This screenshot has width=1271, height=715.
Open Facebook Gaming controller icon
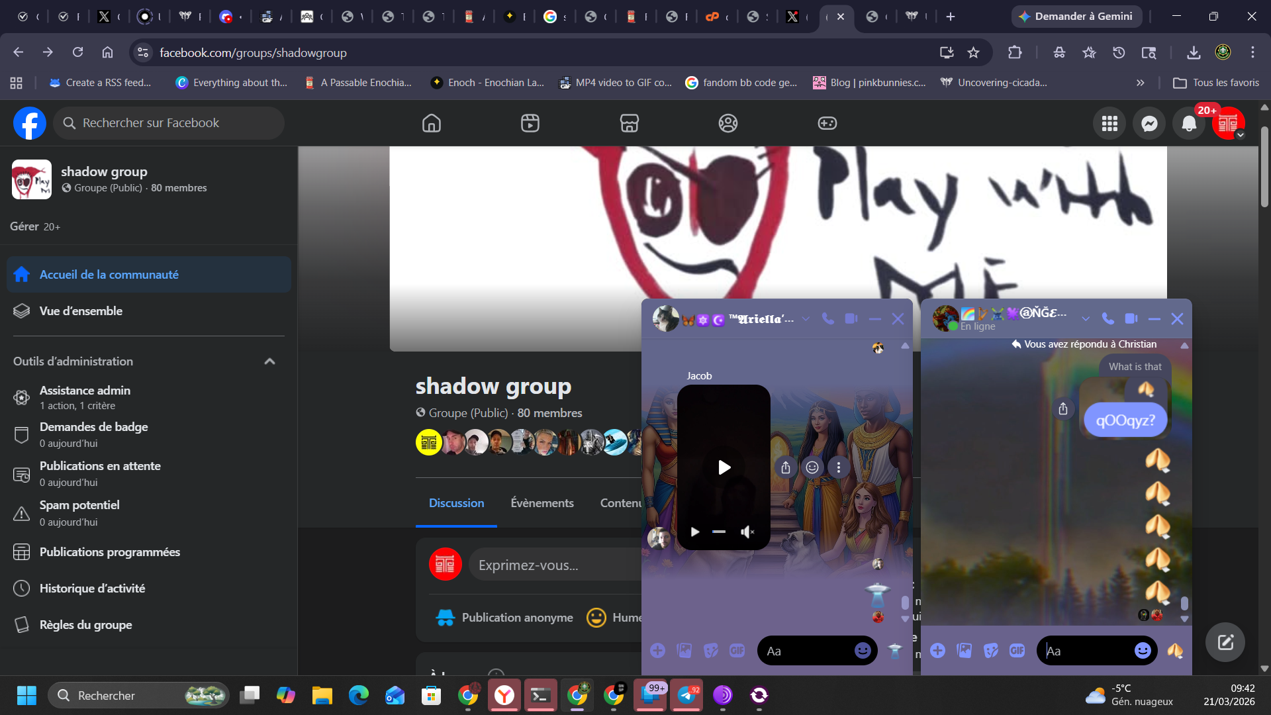827,123
